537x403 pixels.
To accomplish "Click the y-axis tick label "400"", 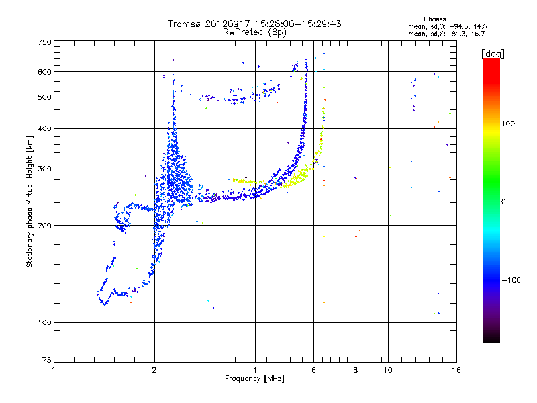I will 44,129.
